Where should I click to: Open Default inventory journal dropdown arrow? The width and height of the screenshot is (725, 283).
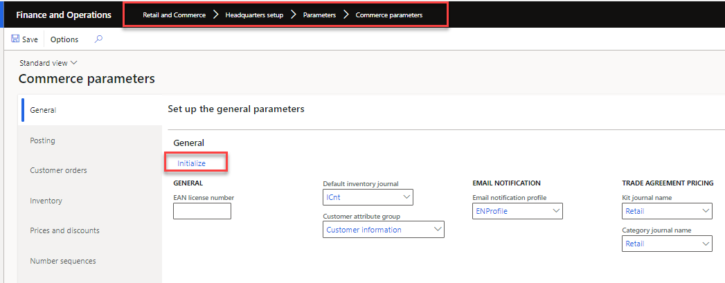406,197
